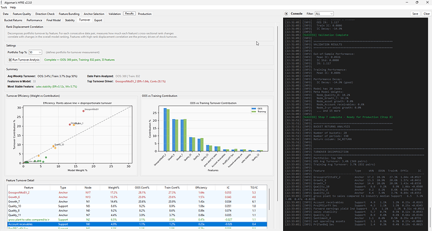Click the green Complete status message
This screenshot has height=231, width=432.
click(80, 59)
